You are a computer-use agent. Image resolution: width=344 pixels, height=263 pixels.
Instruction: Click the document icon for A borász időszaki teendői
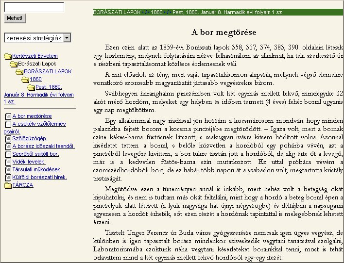point(8,147)
